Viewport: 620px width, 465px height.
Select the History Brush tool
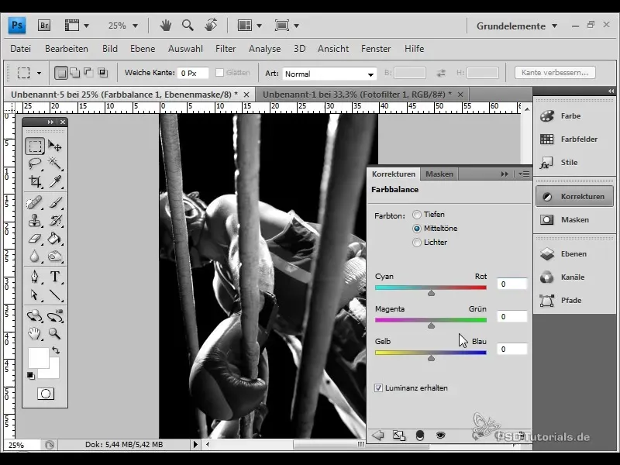pyautogui.click(x=55, y=221)
